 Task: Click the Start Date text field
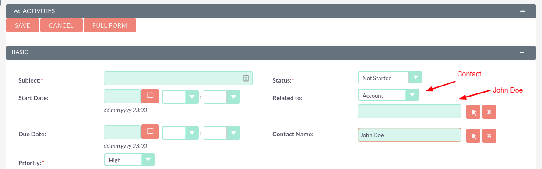click(x=122, y=97)
